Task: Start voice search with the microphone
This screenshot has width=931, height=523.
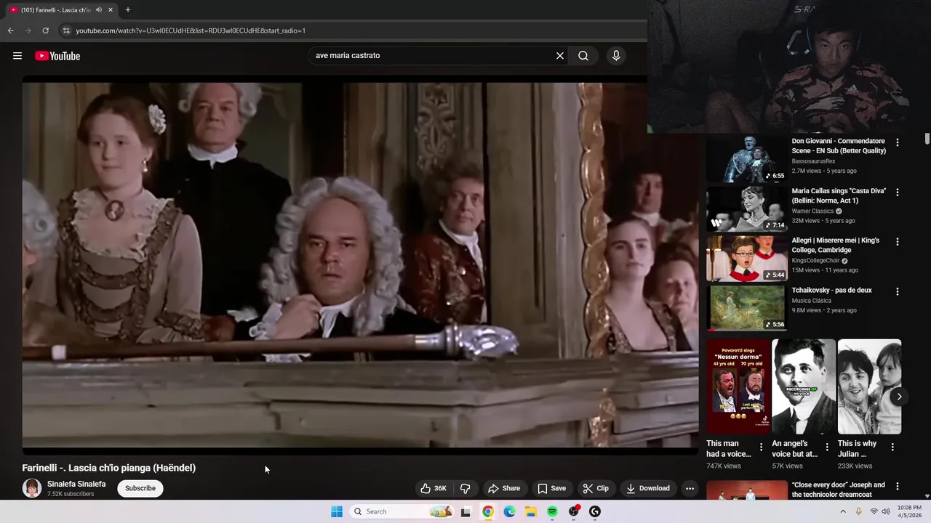Action: pyautogui.click(x=616, y=55)
